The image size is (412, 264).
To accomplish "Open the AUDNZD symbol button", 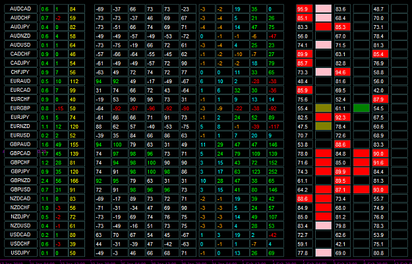I will point(20,36).
